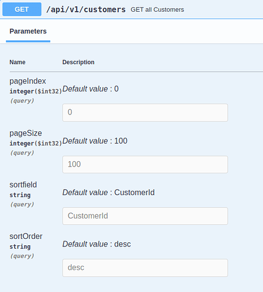Click '(query)' label under sortOrder
Viewport: 263px width, 292px height.
click(x=22, y=256)
